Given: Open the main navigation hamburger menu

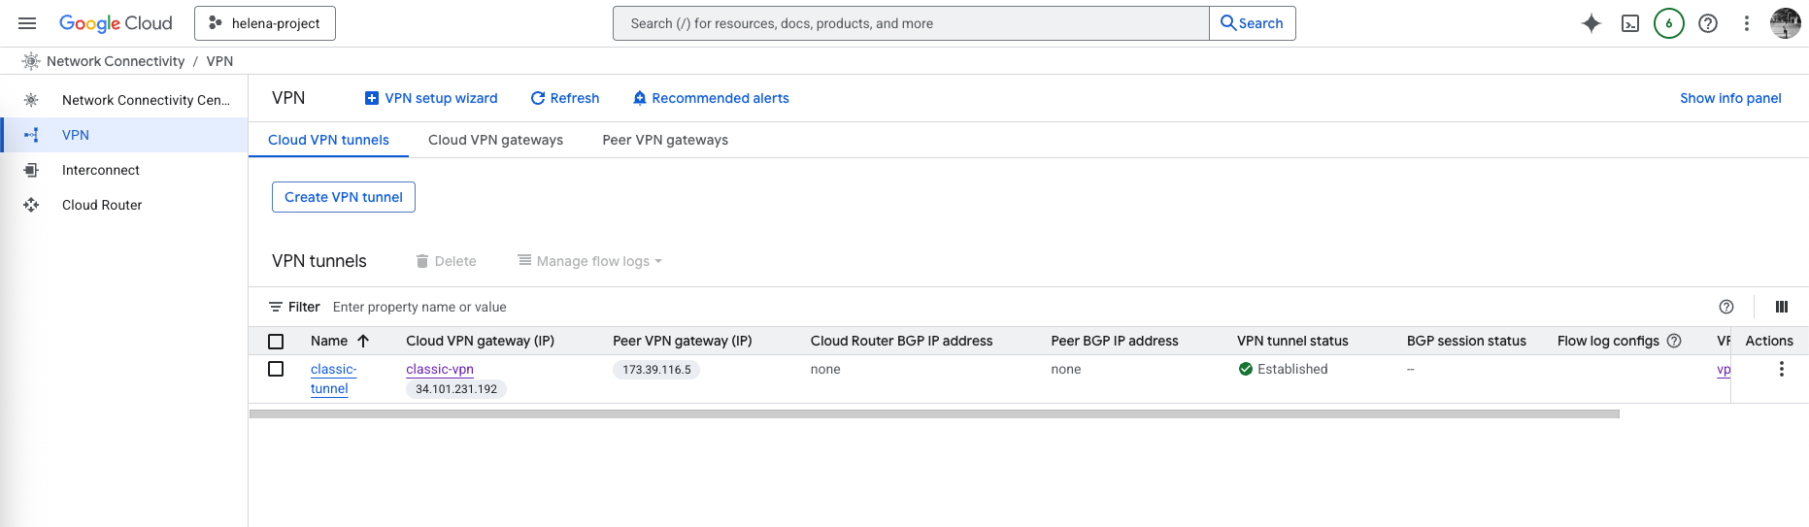Looking at the screenshot, I should pyautogui.click(x=27, y=23).
